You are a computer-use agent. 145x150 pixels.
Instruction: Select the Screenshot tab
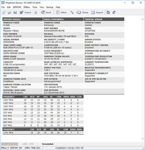coord(48,144)
